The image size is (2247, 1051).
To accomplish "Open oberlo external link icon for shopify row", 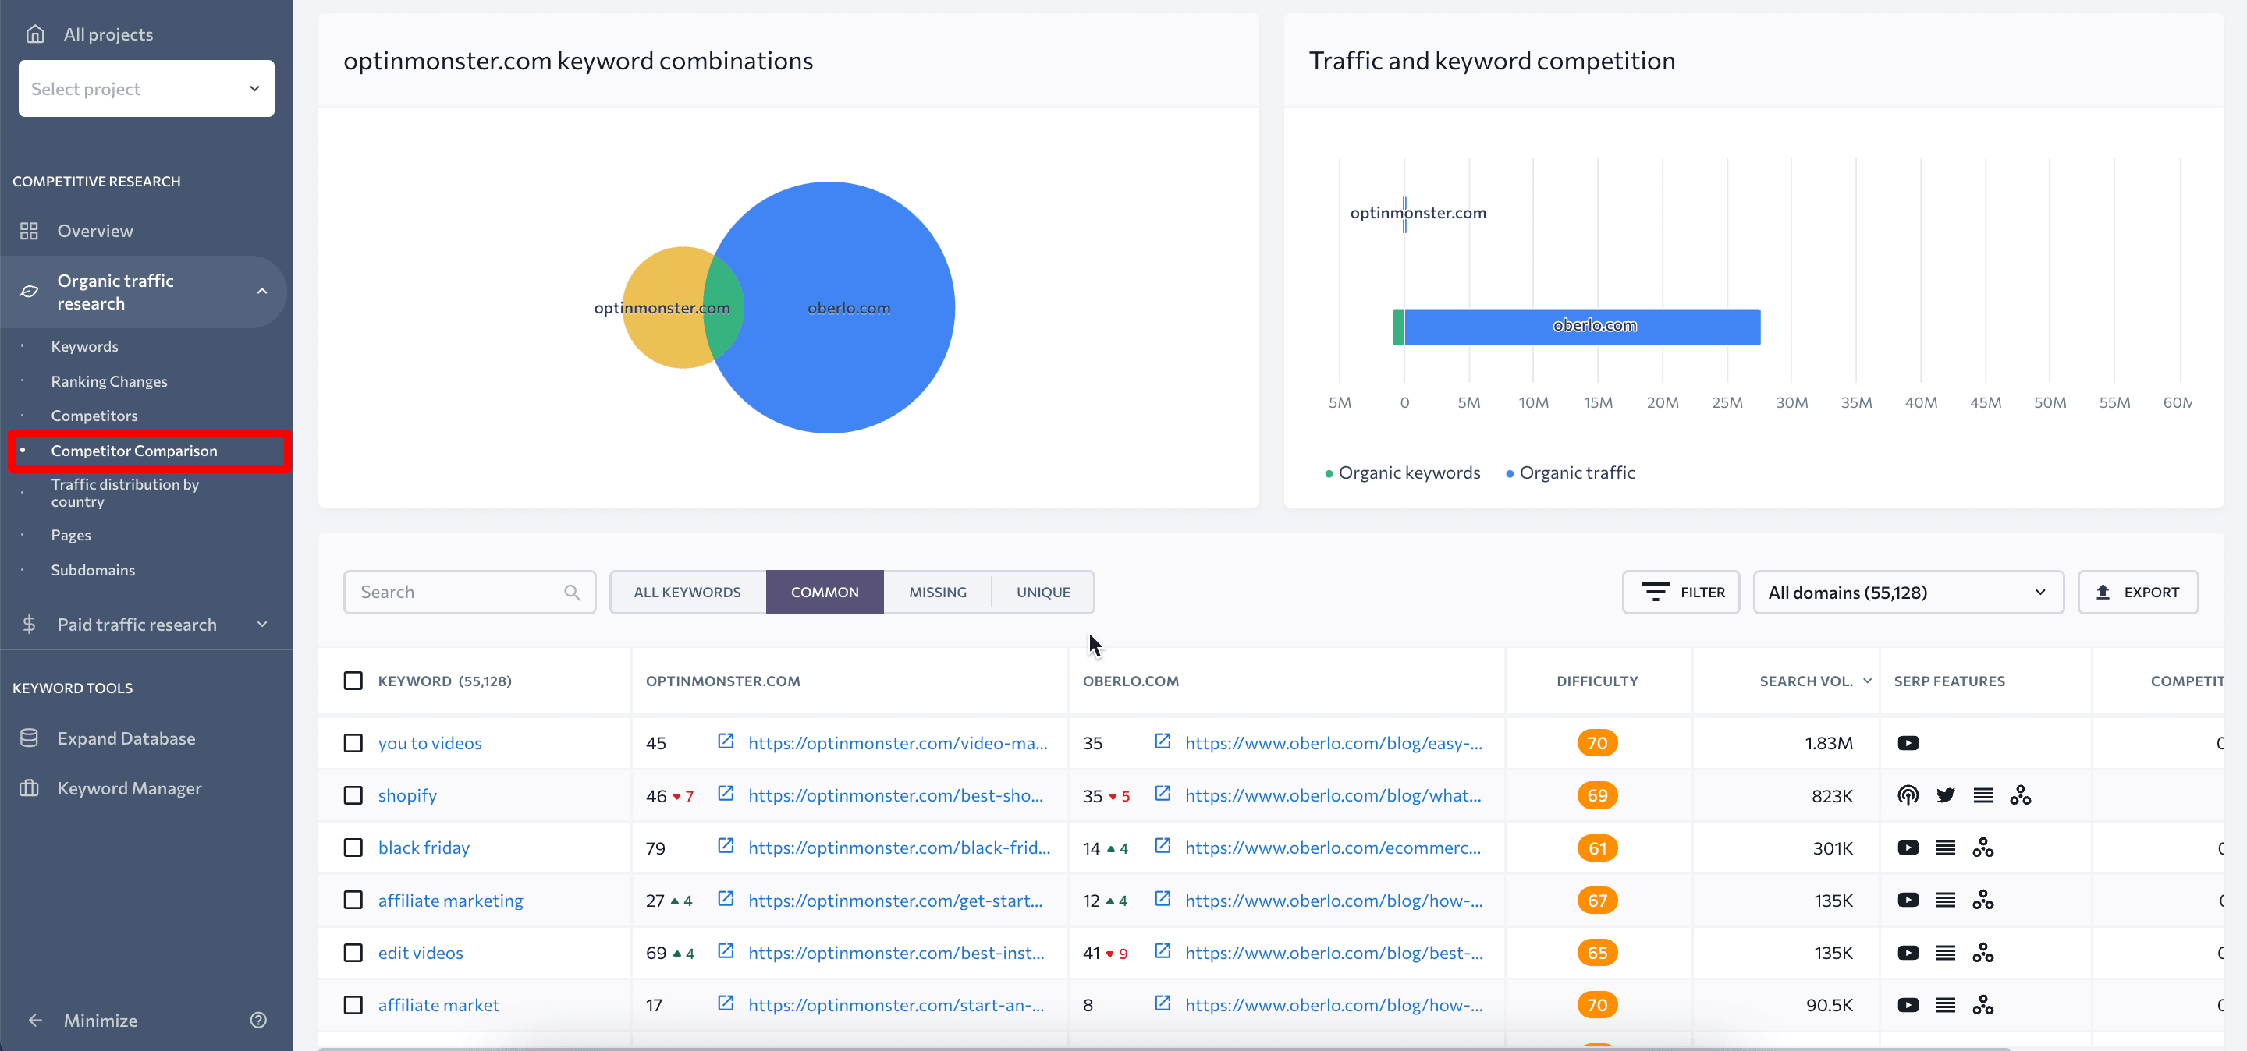I will click(x=1162, y=793).
